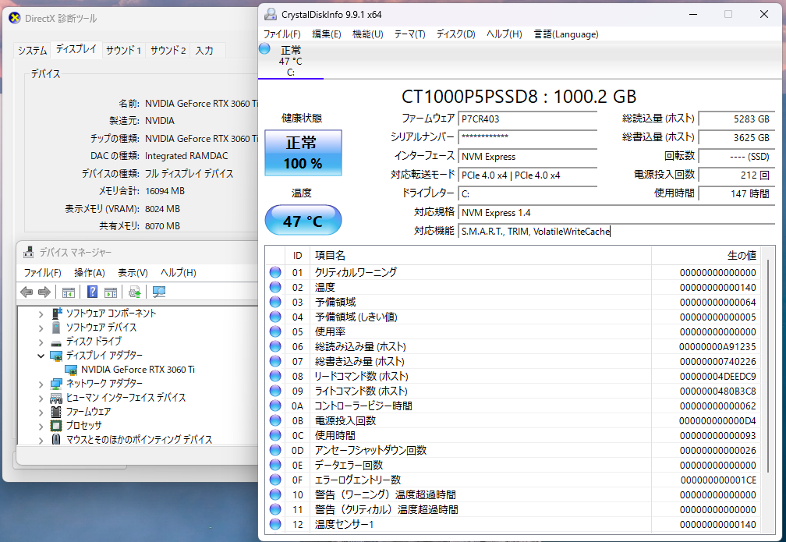786x542 pixels.
Task: Click the 正常 100 % health status button
Action: [303, 153]
